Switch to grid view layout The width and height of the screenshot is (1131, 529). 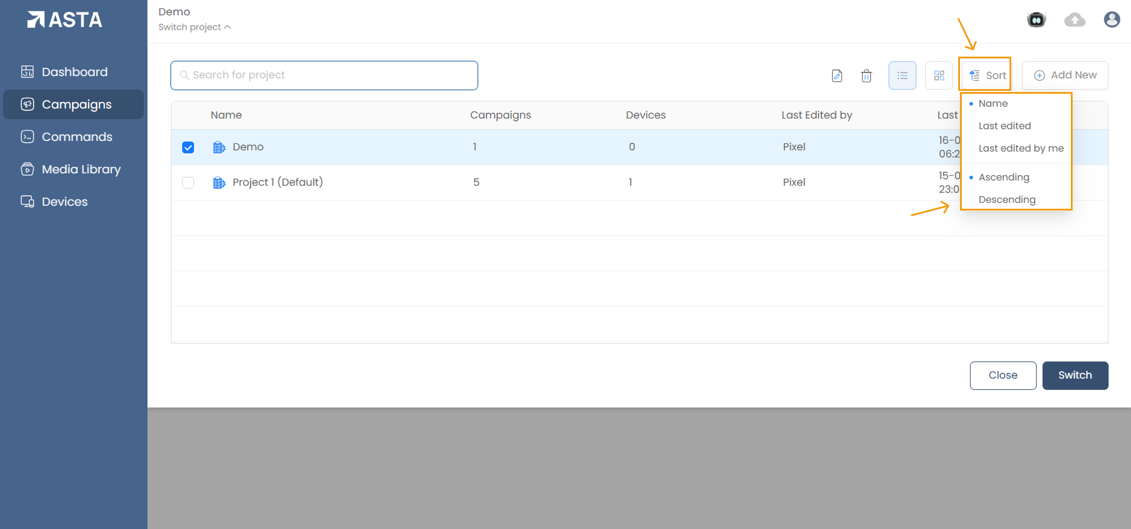939,75
